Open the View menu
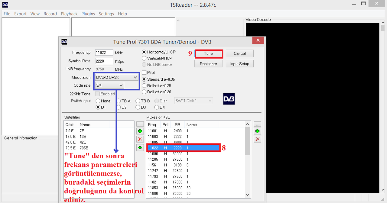The width and height of the screenshot is (387, 203). [35, 14]
